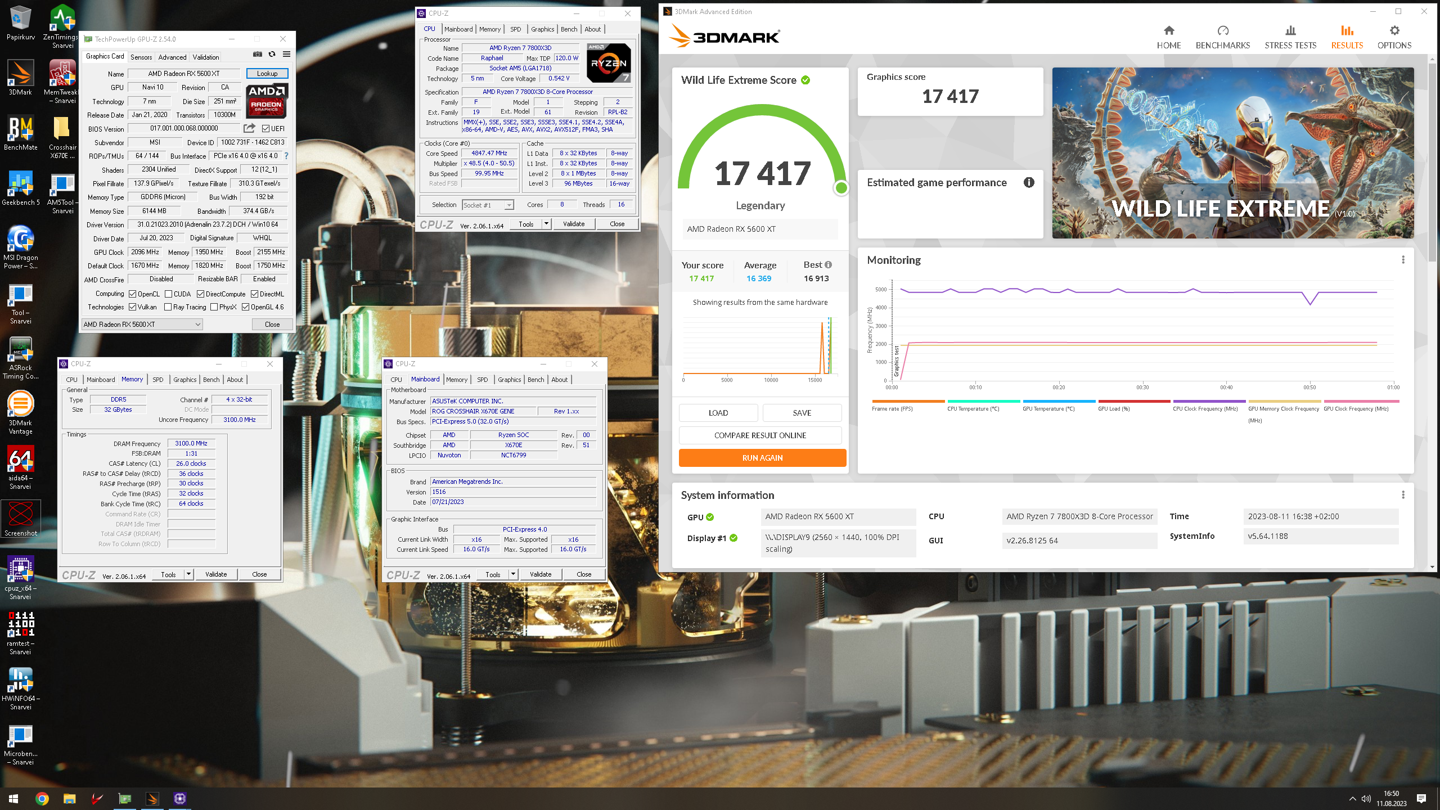Click the Windows Start button
The height and width of the screenshot is (810, 1440).
pos(13,798)
